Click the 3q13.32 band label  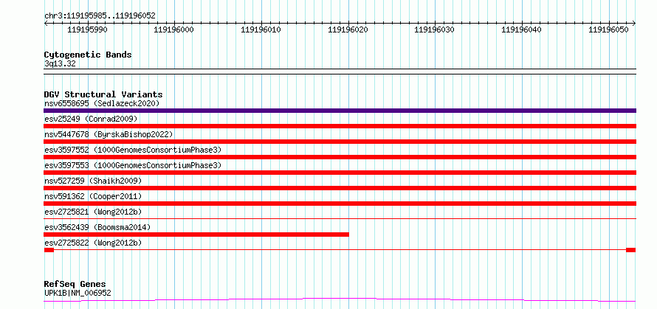tap(60, 64)
